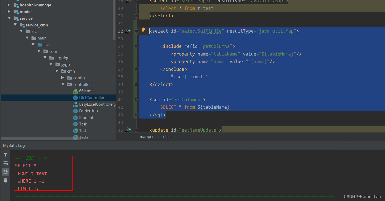
Task: Collapse the controller package folder
Action: tap(63, 84)
